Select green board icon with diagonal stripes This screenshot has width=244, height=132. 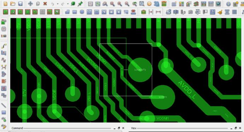[50, 12]
